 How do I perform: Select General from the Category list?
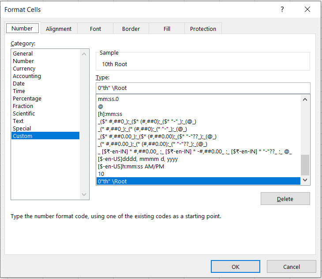(x=22, y=54)
